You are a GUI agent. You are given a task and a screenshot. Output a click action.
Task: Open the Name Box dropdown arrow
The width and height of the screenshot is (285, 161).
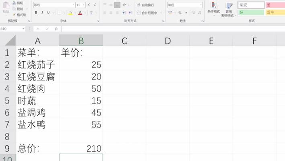click(23, 29)
